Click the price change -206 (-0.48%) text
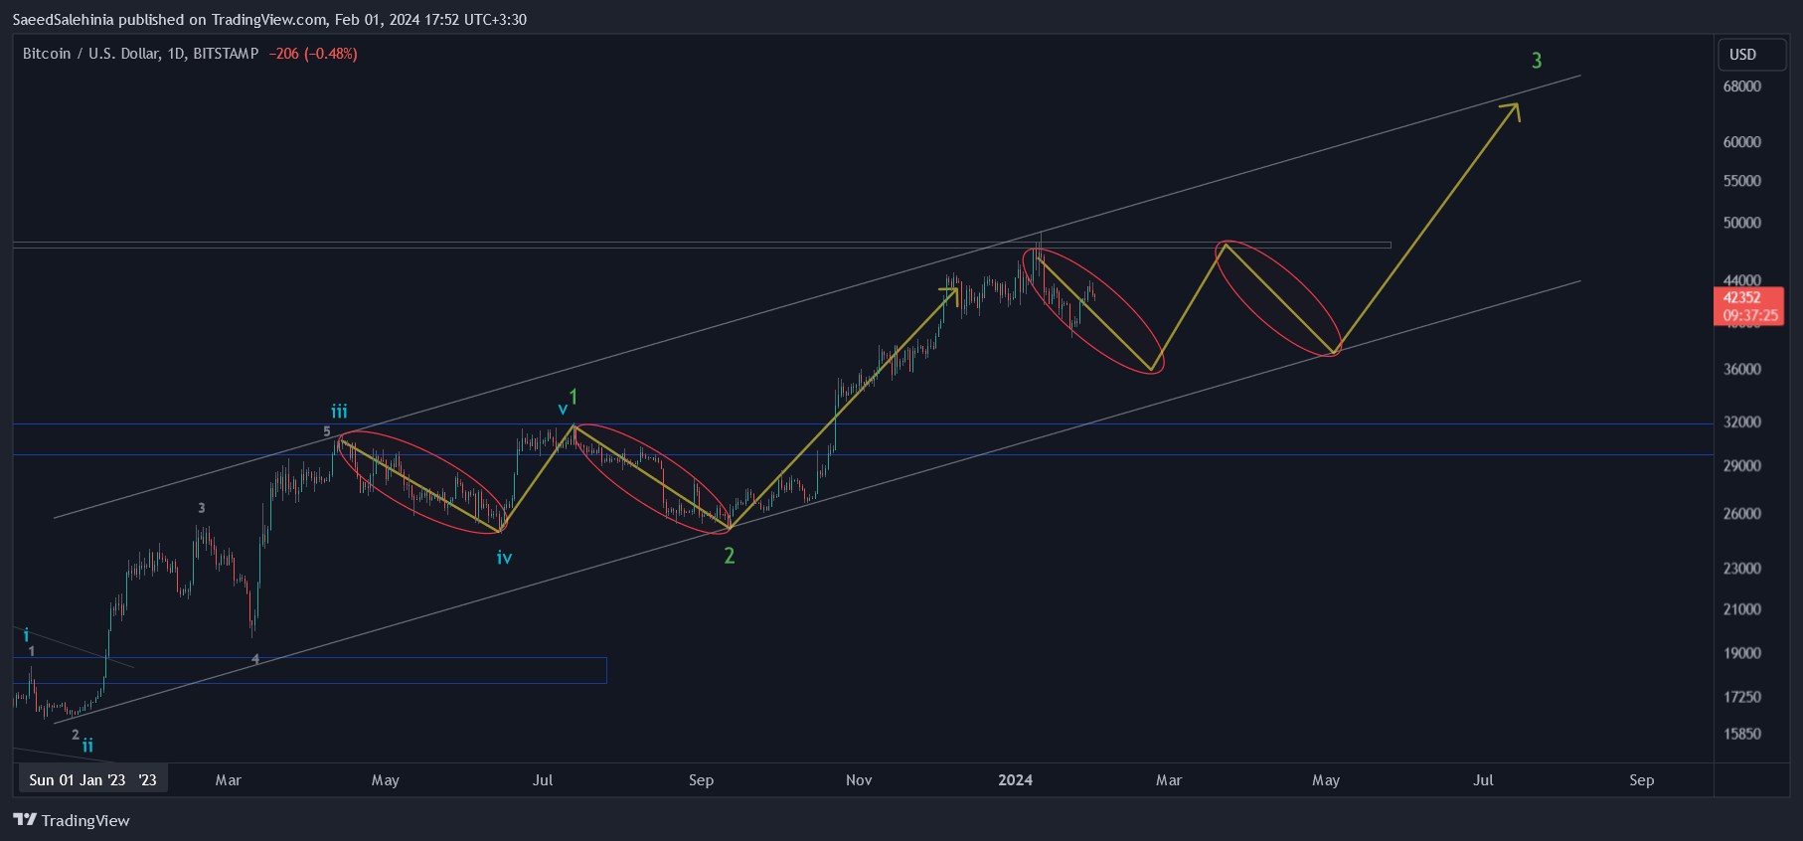This screenshot has height=841, width=1803. 313,54
